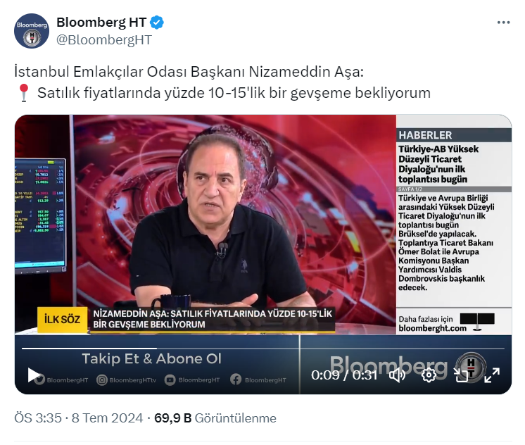
Task: Open @BloombergHT handle link
Action: (x=104, y=40)
